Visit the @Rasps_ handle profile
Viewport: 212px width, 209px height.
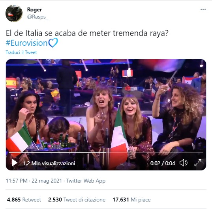tap(38, 17)
